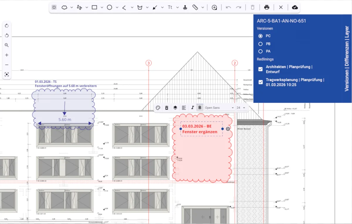Toggle Tragwerksplanung Planprüfung redlining checkbox
Image resolution: width=352 pixels, height=224 pixels.
(260, 82)
